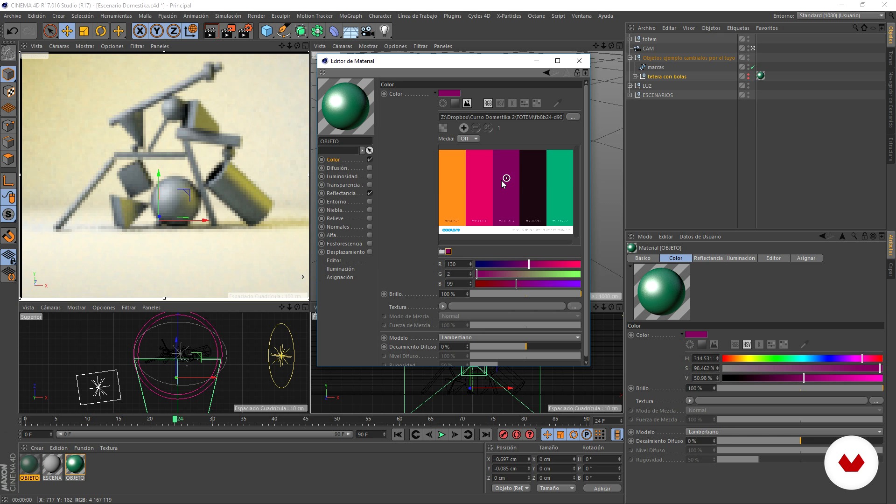
Task: Click the Aplicar button
Action: point(602,489)
